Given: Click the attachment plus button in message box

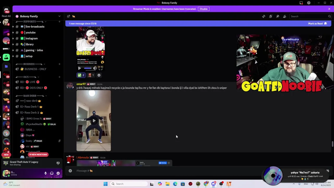Looking at the screenshot, I should pyautogui.click(x=70, y=171).
